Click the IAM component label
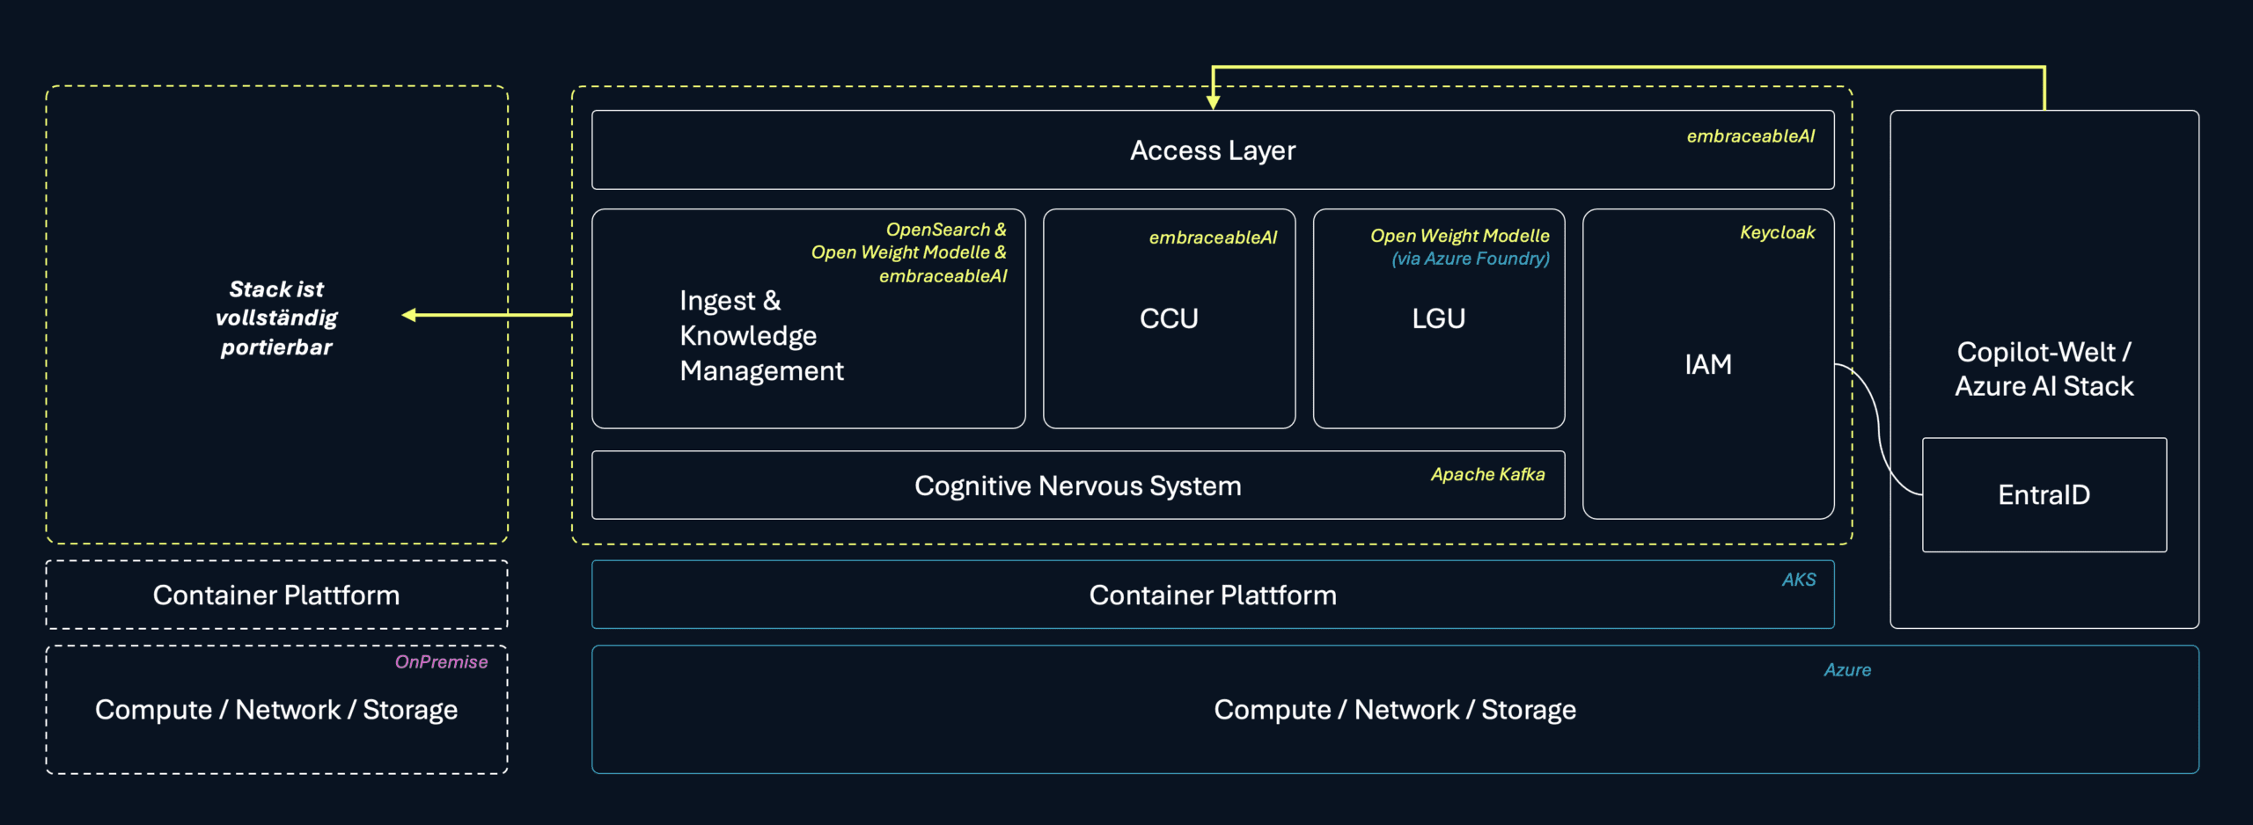 tap(1707, 364)
